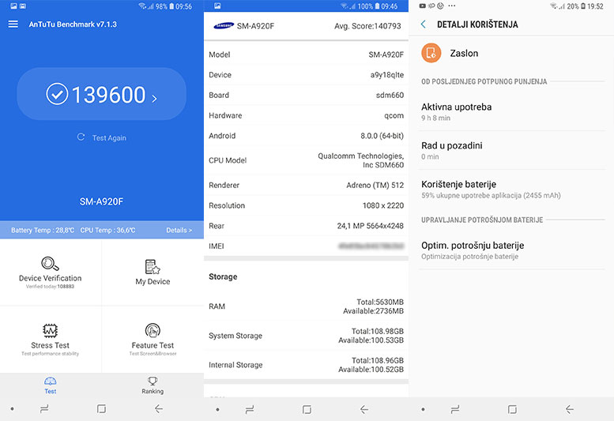The height and width of the screenshot is (421, 614).
Task: Tap 100% battery indicator in second status bar
Action: click(x=368, y=6)
